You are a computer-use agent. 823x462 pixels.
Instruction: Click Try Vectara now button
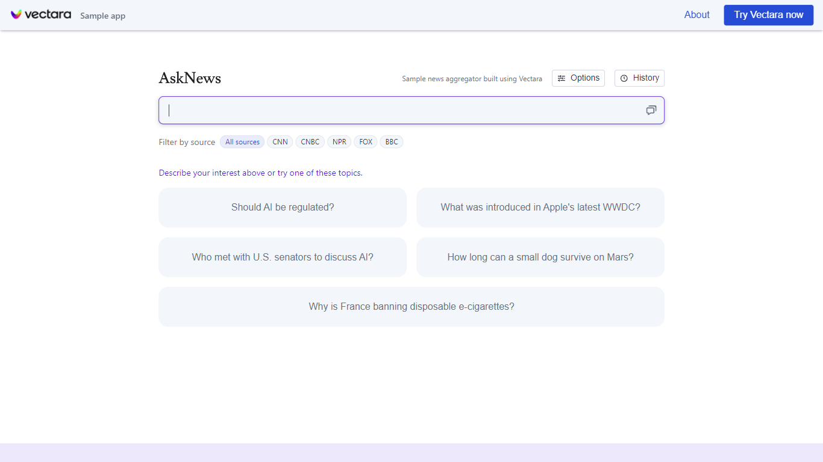(x=768, y=15)
